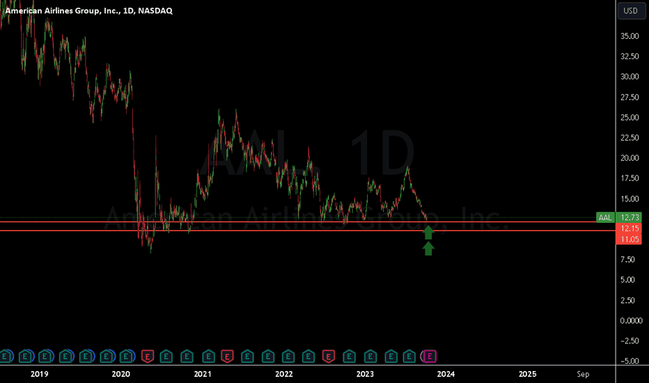Click the 2022 time axis label
The width and height of the screenshot is (649, 383).
[x=284, y=374]
